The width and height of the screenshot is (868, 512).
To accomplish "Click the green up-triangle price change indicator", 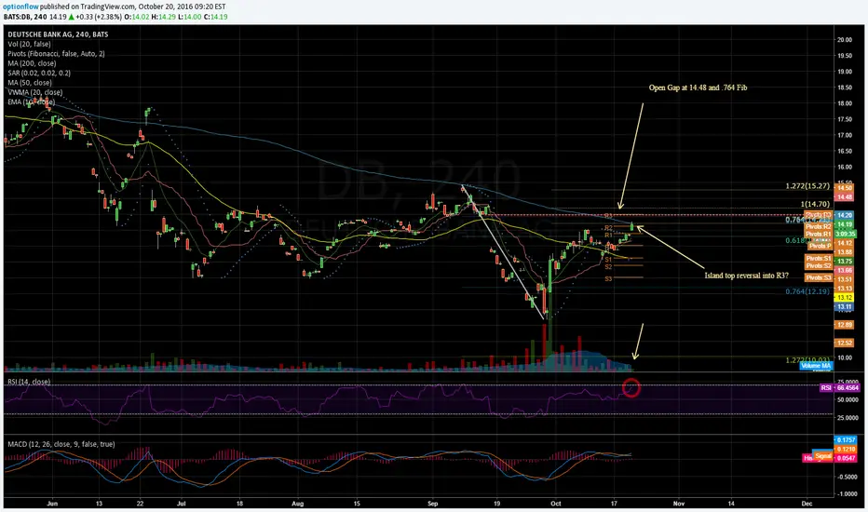I will (x=71, y=17).
